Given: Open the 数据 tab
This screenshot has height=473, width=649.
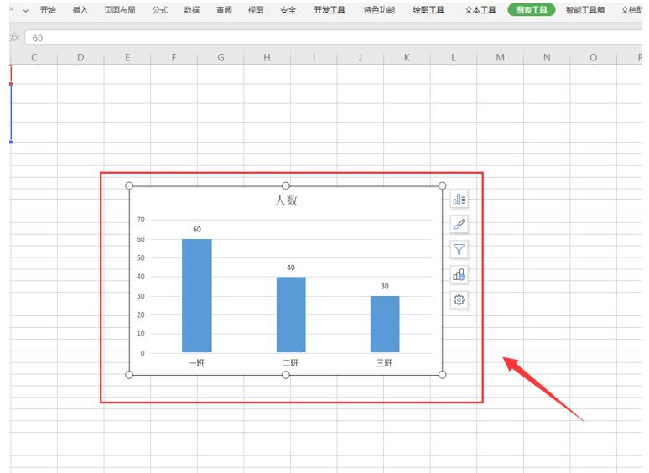Looking at the screenshot, I should tap(192, 10).
